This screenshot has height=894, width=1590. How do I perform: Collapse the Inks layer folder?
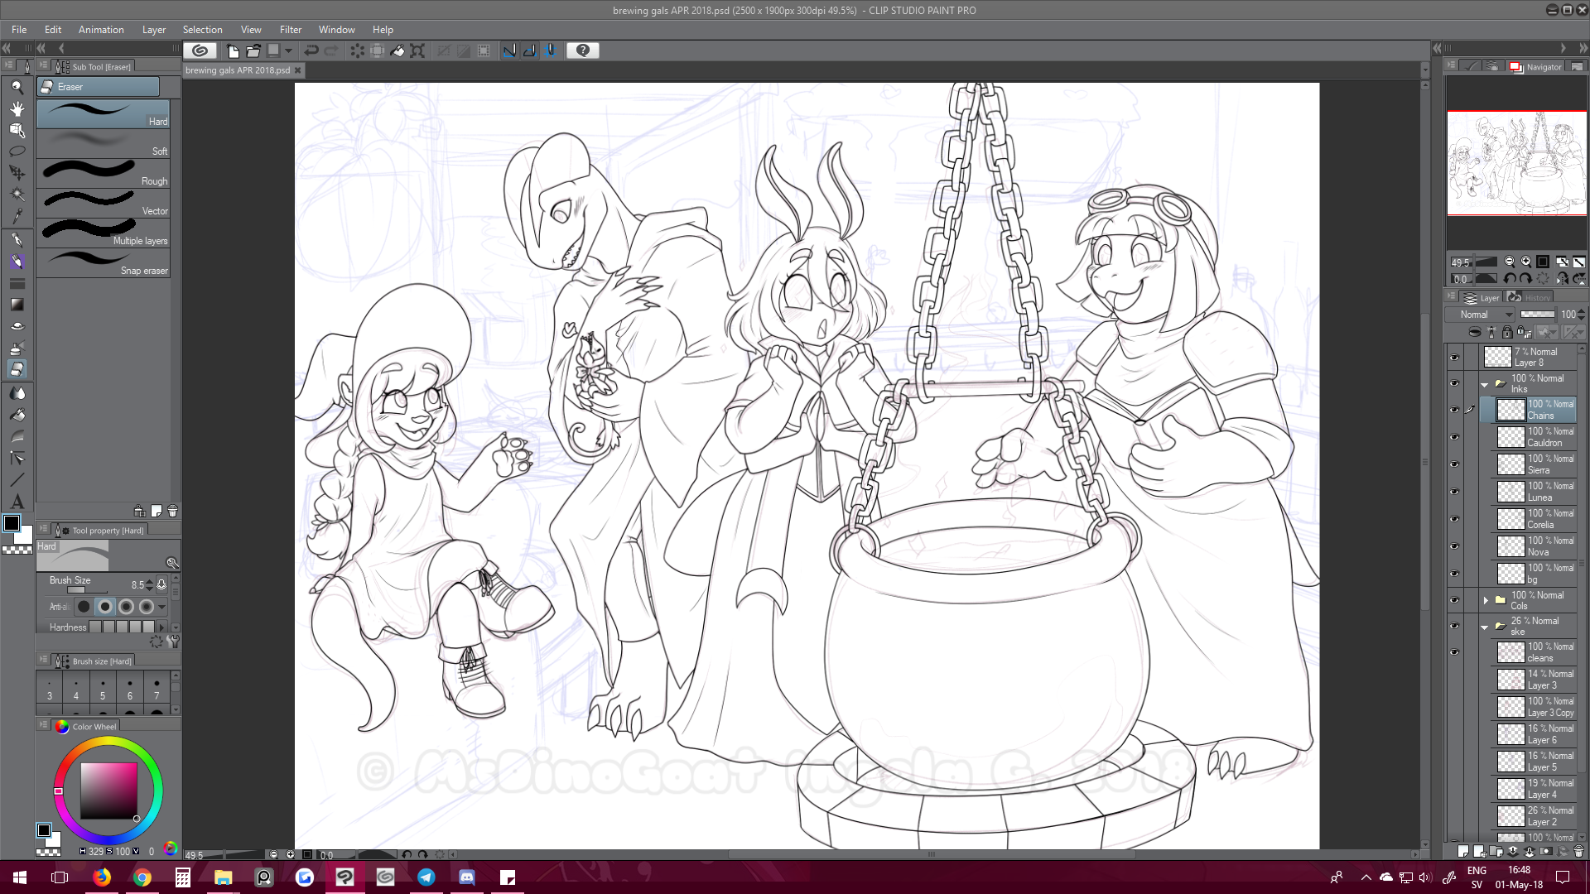(1485, 384)
